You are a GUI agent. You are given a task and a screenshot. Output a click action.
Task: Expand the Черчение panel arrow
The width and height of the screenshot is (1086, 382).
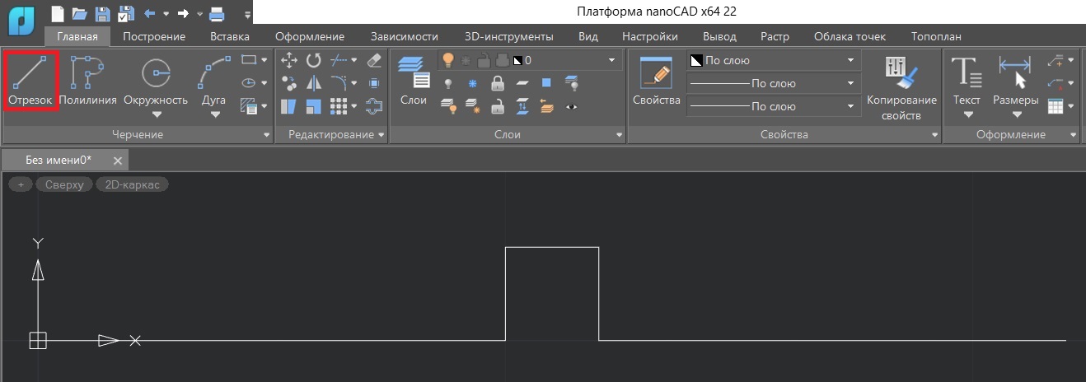[266, 134]
